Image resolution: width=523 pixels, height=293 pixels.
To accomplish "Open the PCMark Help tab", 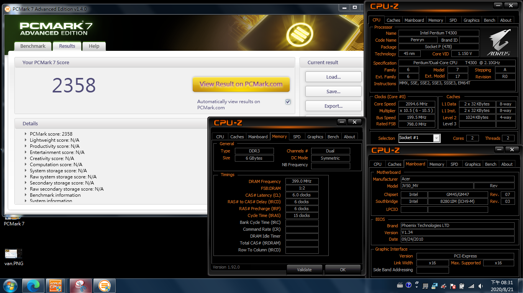I will coord(94,46).
